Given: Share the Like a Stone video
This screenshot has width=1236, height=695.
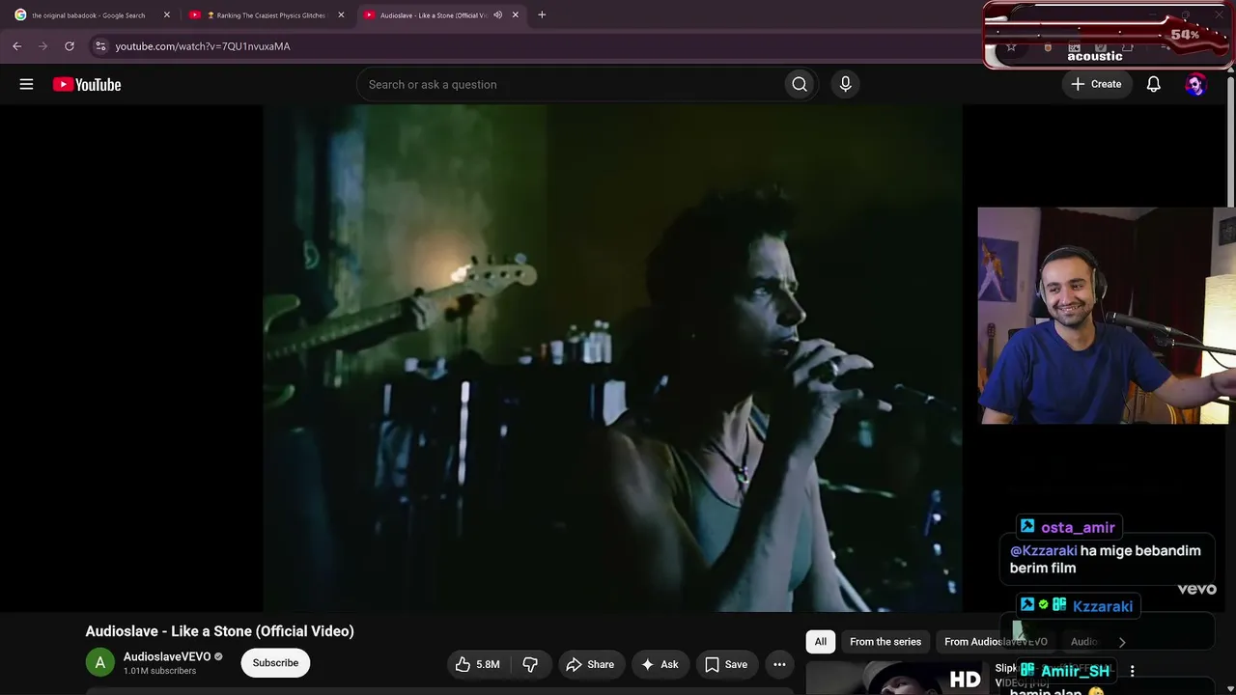Looking at the screenshot, I should click(590, 664).
